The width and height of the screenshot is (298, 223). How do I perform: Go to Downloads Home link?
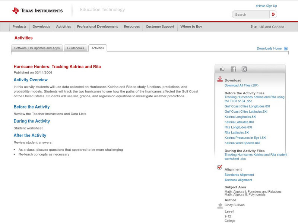pyautogui.click(x=269, y=48)
